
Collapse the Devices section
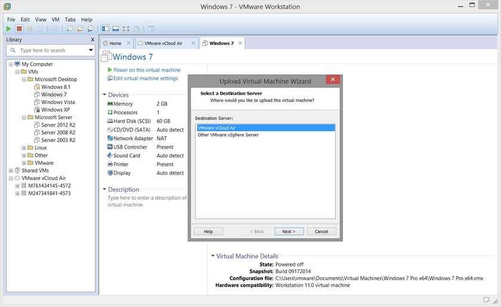coord(105,95)
